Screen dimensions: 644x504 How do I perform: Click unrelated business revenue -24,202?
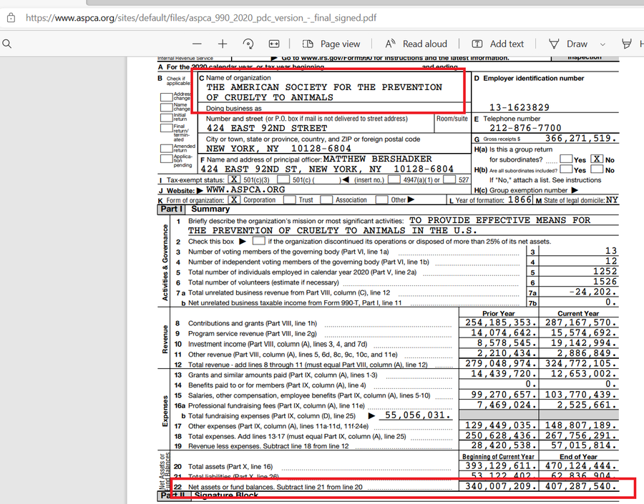593,292
